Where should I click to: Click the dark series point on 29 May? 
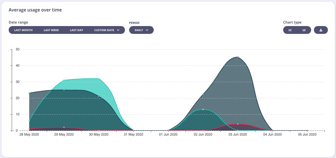click(x=64, y=90)
